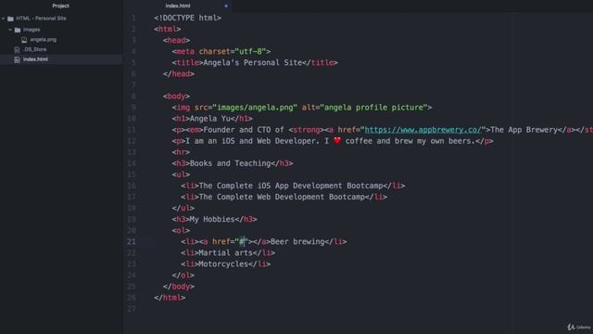Click line number 22 in the gutter
The image size is (593, 334).
[132, 253]
